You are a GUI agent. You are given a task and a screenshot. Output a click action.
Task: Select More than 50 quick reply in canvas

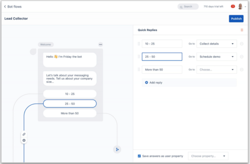(x=70, y=113)
